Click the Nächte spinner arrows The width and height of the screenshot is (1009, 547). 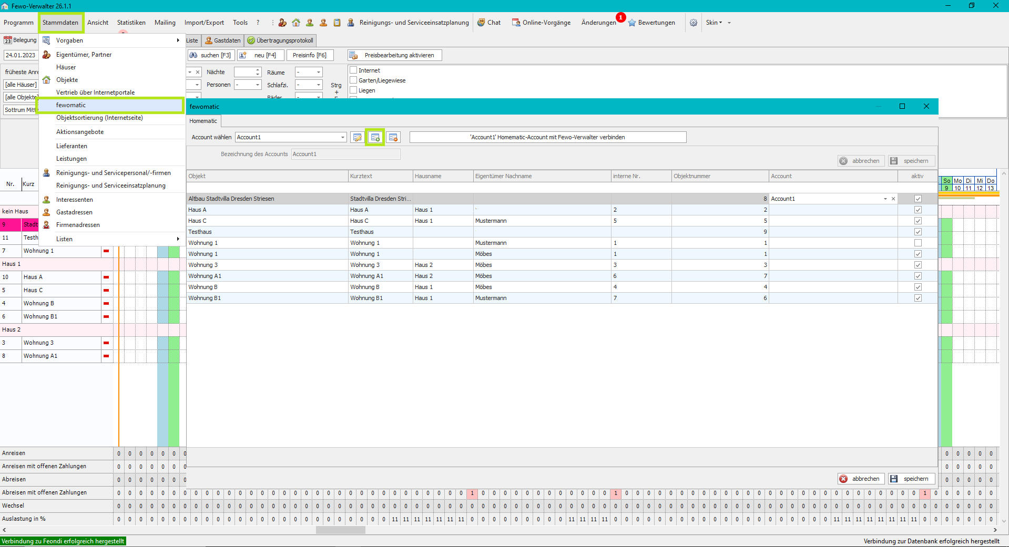(x=258, y=72)
